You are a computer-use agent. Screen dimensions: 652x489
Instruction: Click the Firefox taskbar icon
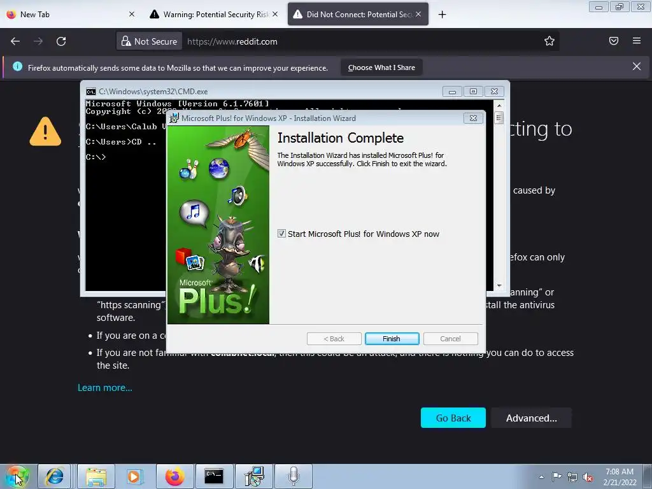[175, 476]
